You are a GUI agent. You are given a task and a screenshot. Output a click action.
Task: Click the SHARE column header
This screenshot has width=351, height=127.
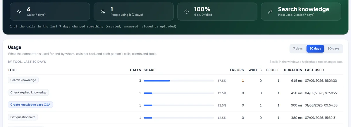tap(149, 70)
